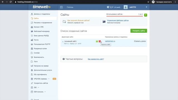This screenshot has width=178, height=100.
Task: Click the orange New badge
Action: point(55,79)
